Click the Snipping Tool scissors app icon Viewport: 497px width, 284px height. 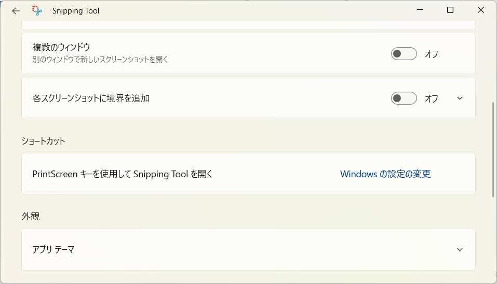point(37,11)
